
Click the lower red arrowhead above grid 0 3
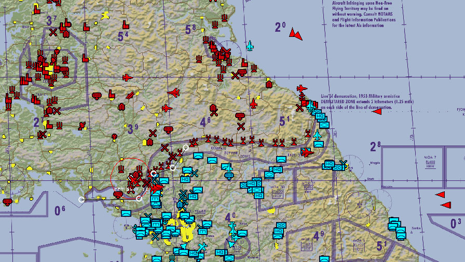[446, 205]
